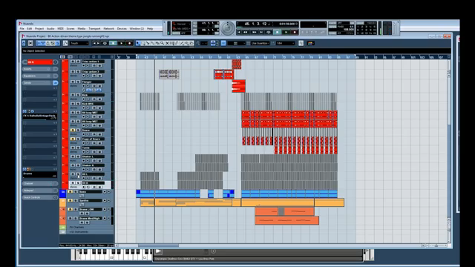Click Record in the project window toolbar
Screen dimensions: 475x267
coord(129,43)
